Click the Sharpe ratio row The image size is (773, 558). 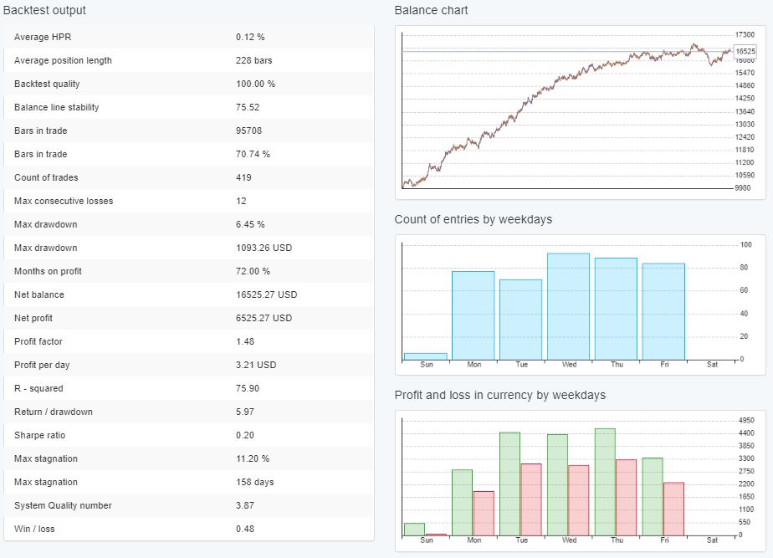coord(189,435)
